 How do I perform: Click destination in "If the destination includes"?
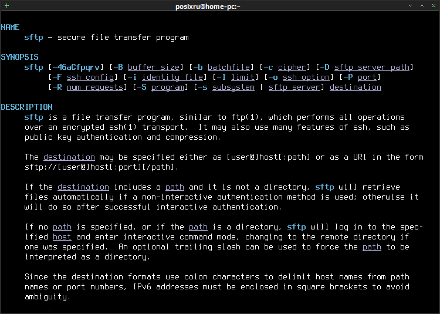click(83, 187)
